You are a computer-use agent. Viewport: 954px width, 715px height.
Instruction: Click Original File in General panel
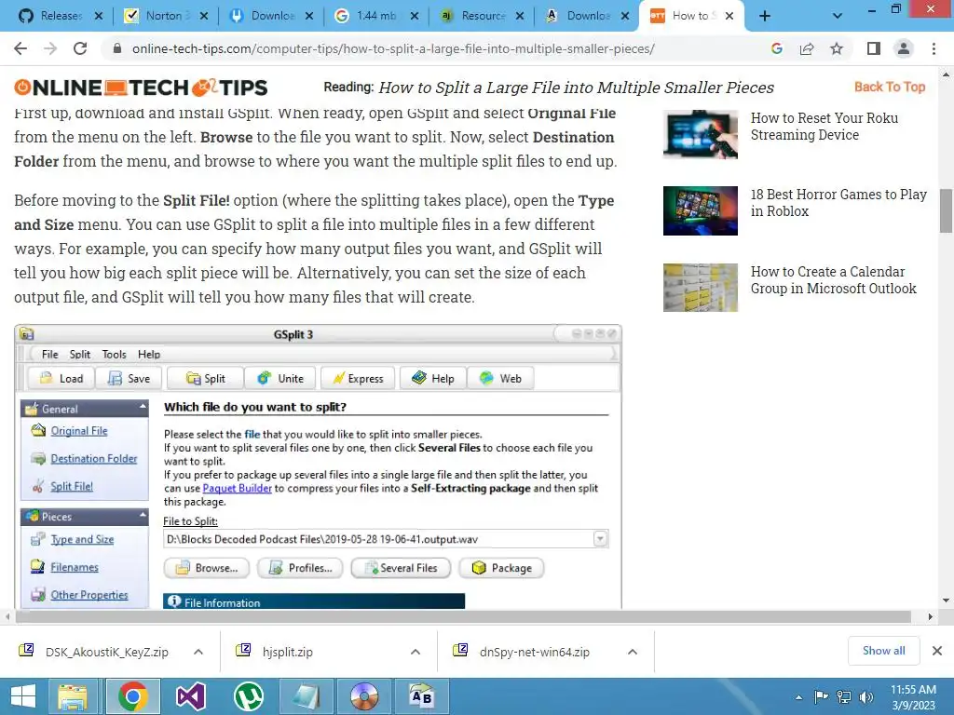[x=79, y=430]
